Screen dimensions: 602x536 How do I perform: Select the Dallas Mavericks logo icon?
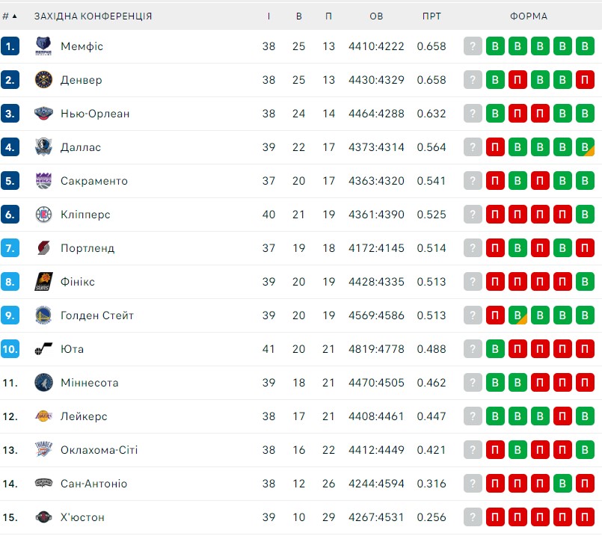[x=43, y=147]
